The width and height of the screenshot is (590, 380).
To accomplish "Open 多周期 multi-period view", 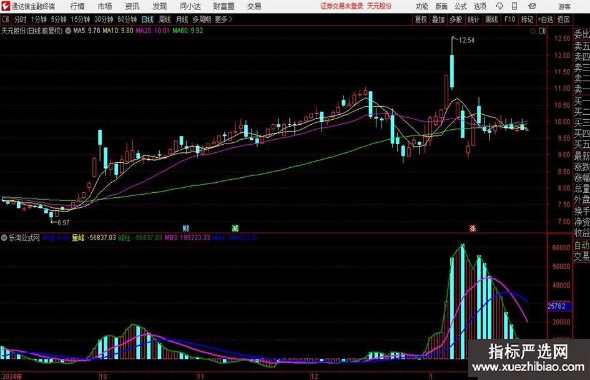I will pos(202,19).
